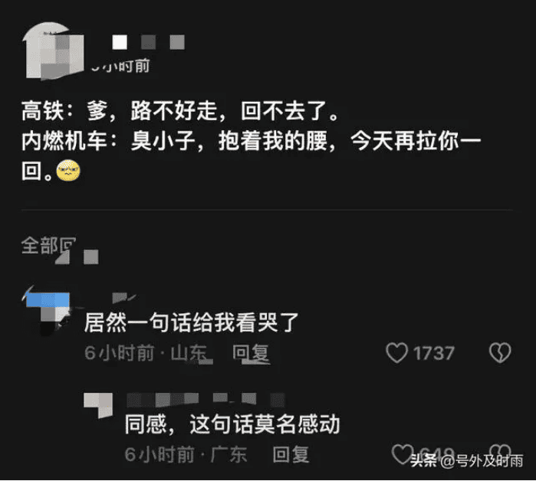The image size is (536, 481).
Task: Tap the 居然一句话给我看哭了 comment text
Action: click(x=192, y=322)
